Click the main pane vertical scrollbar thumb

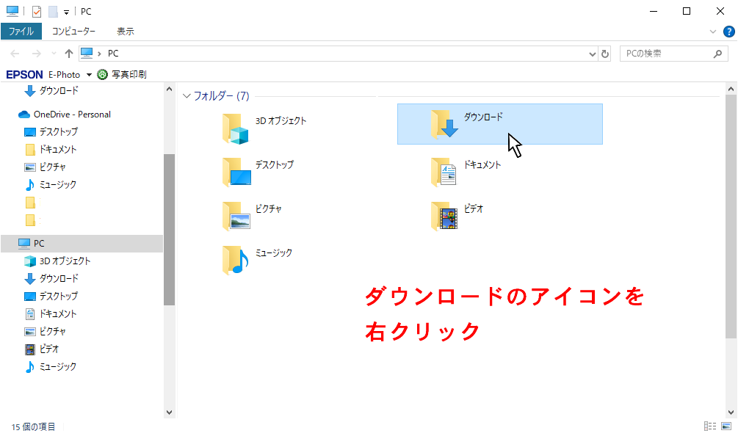tap(731, 217)
